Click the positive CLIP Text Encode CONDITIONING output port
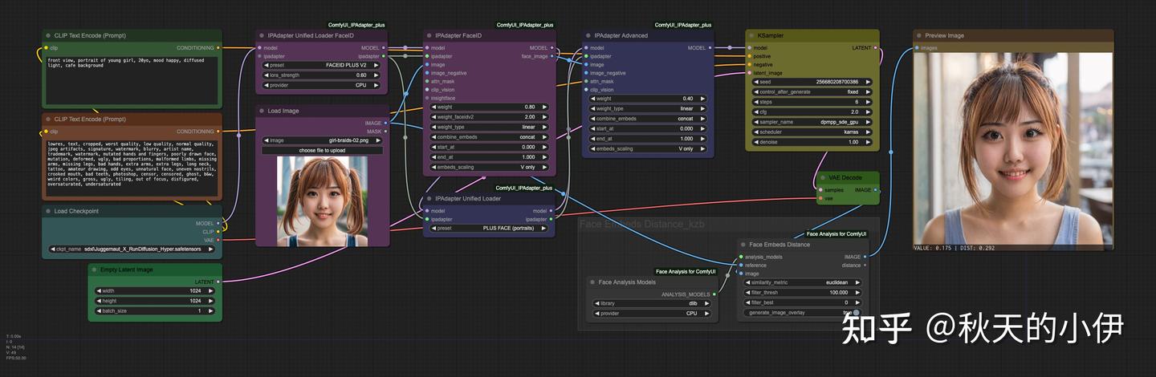The width and height of the screenshot is (1156, 377). (x=218, y=48)
